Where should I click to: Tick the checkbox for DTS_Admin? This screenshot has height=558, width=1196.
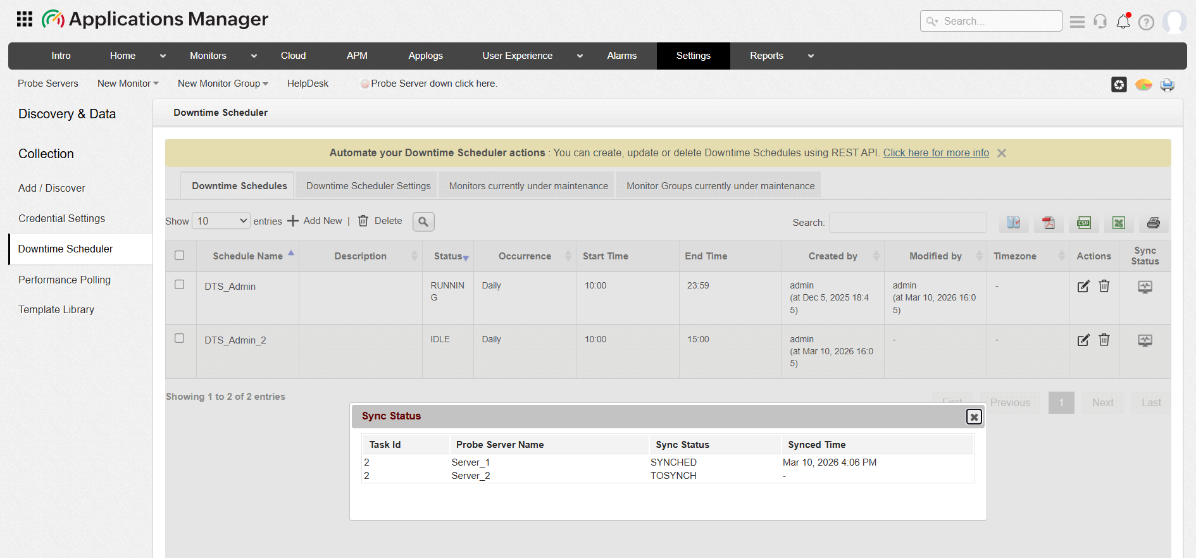180,285
